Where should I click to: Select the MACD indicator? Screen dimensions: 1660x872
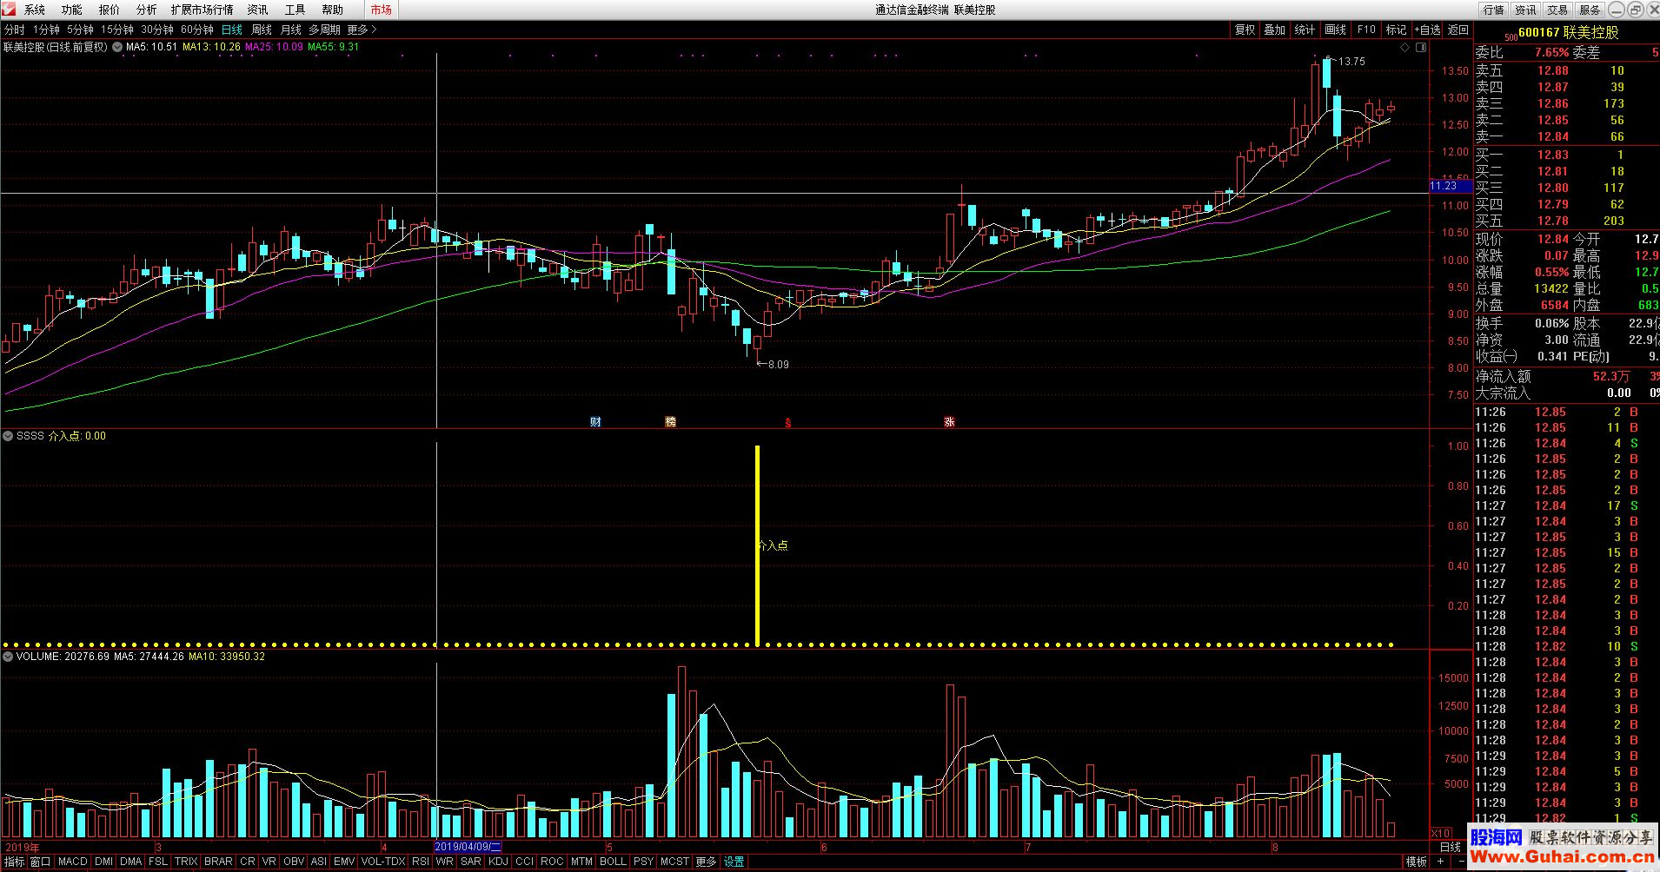click(73, 862)
